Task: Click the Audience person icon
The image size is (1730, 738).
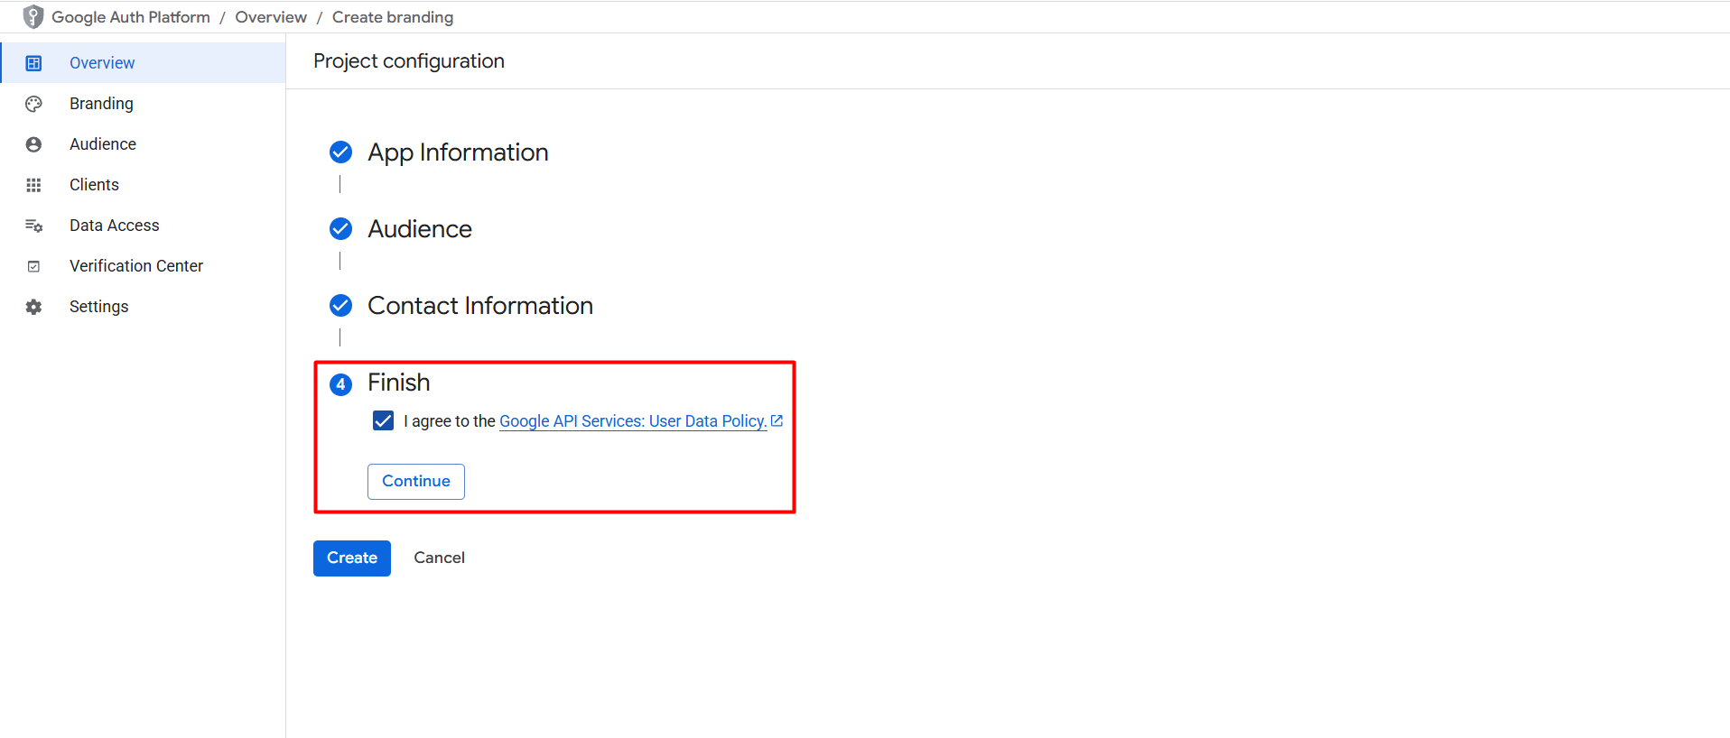Action: pos(33,144)
